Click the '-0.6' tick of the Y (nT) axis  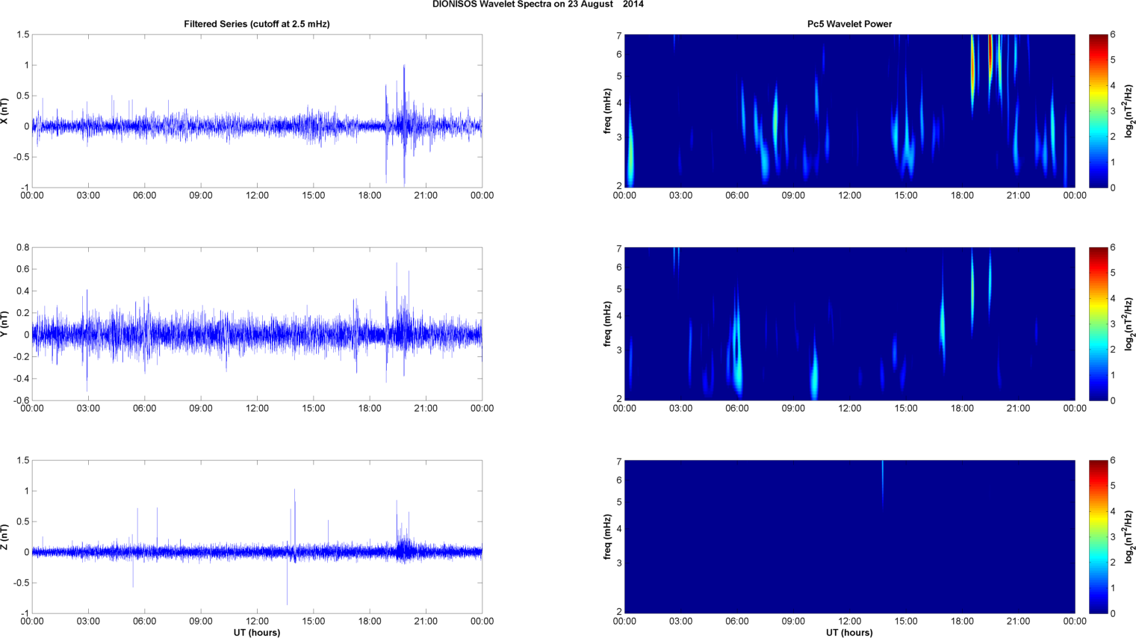coord(21,400)
